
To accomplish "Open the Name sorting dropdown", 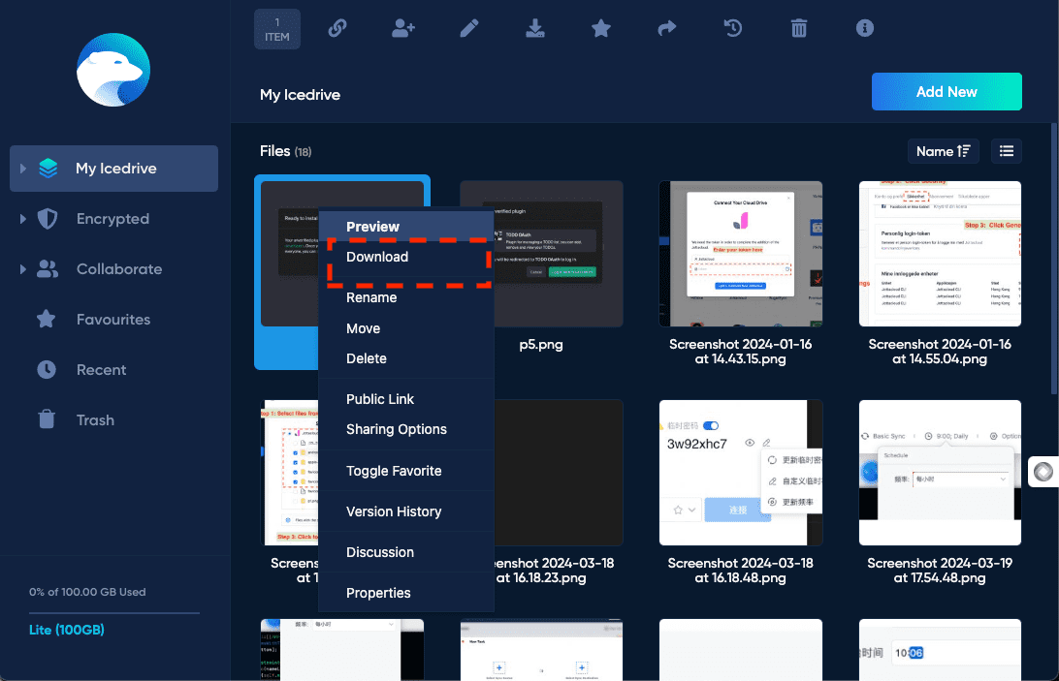I will [x=943, y=151].
